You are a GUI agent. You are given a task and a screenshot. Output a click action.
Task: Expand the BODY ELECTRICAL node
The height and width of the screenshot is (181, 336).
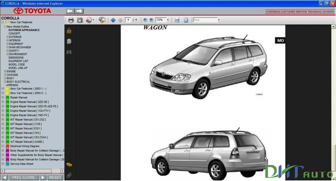point(5,82)
